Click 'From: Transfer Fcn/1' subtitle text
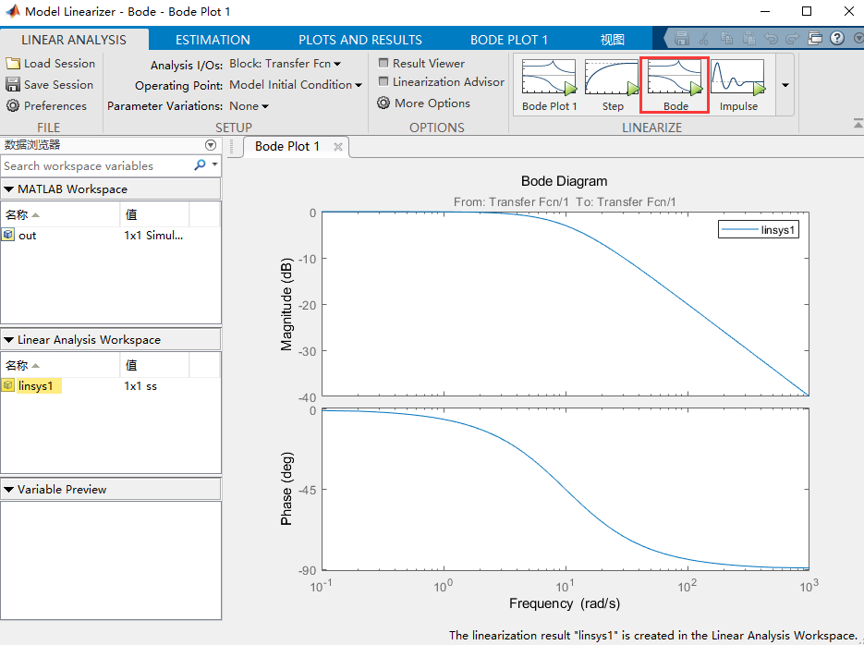Image resolution: width=864 pixels, height=645 pixels. tap(511, 202)
